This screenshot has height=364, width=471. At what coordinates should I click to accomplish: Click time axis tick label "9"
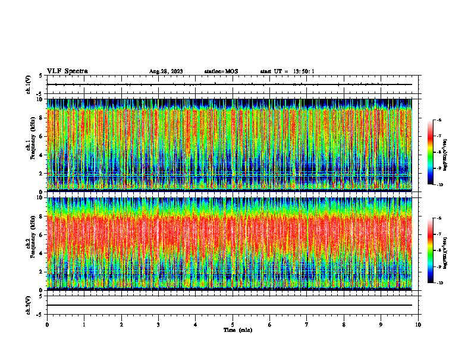click(x=381, y=325)
